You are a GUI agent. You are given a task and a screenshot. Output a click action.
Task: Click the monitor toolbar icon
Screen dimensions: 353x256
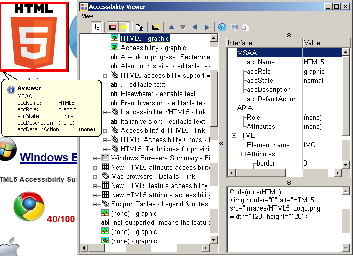234,27
